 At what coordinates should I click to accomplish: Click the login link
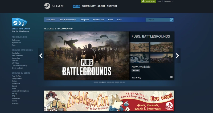pyautogui.click(x=159, y=1)
